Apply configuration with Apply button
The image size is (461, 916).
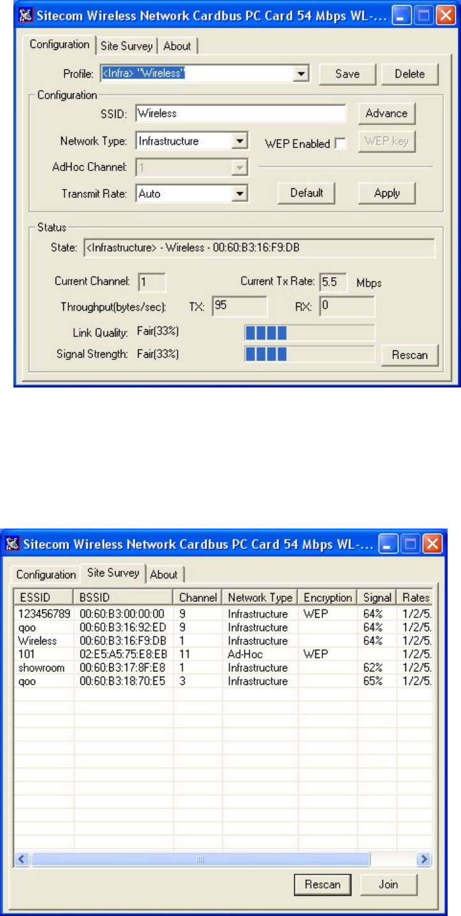click(387, 193)
